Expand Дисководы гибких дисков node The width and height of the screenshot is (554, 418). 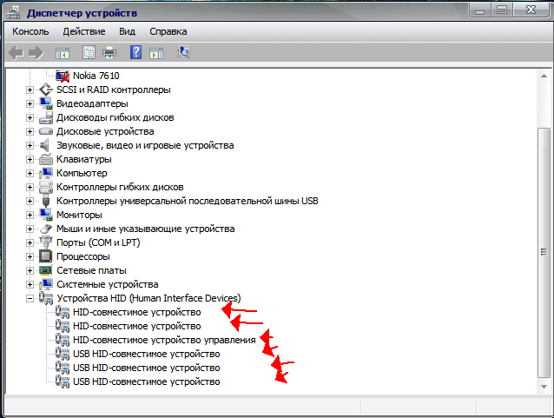[30, 118]
